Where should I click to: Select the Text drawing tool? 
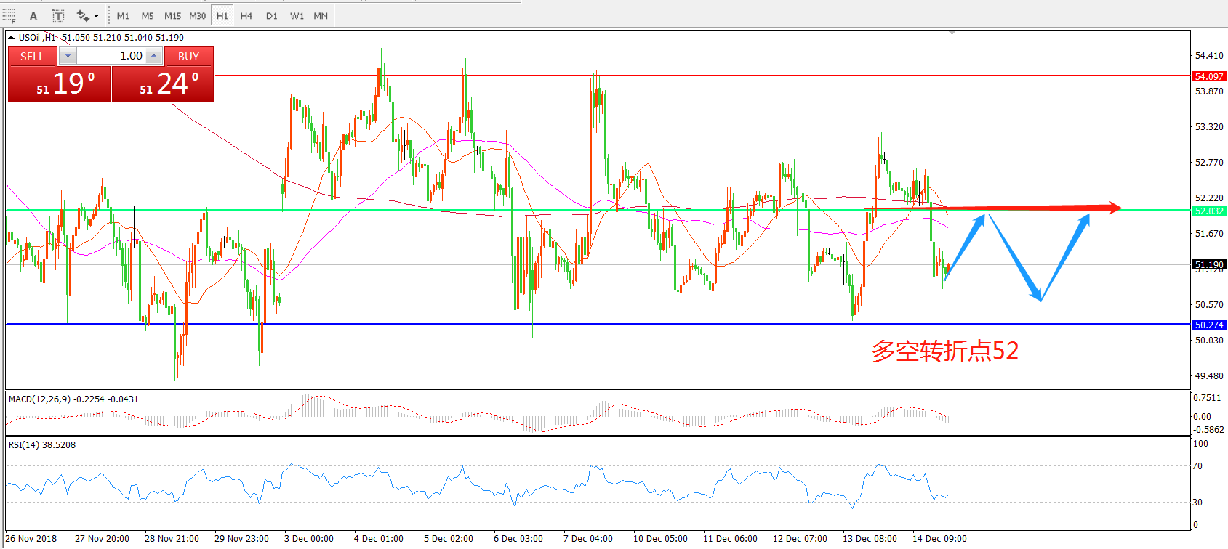click(x=33, y=15)
